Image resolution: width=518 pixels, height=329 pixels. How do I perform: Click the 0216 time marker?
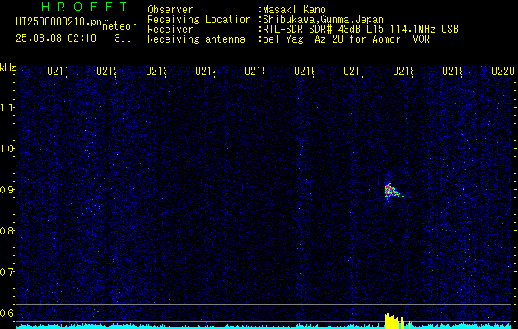pyautogui.click(x=304, y=71)
